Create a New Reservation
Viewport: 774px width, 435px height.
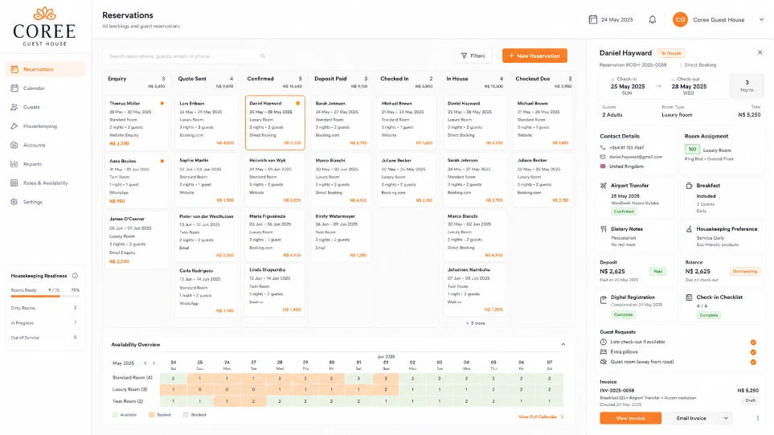[534, 55]
